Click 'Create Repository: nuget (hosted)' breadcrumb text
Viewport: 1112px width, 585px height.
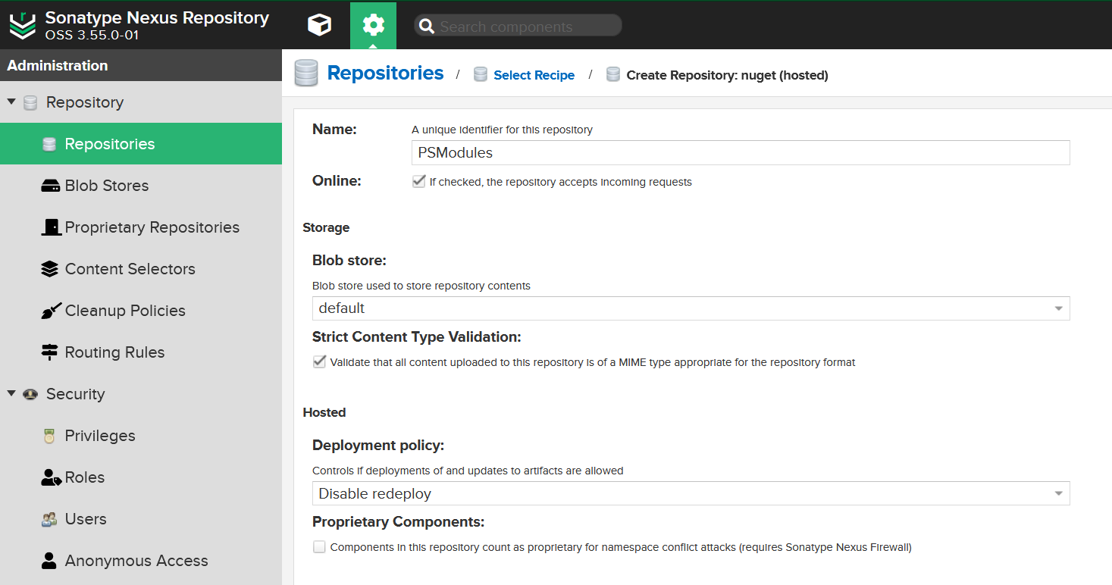click(727, 75)
